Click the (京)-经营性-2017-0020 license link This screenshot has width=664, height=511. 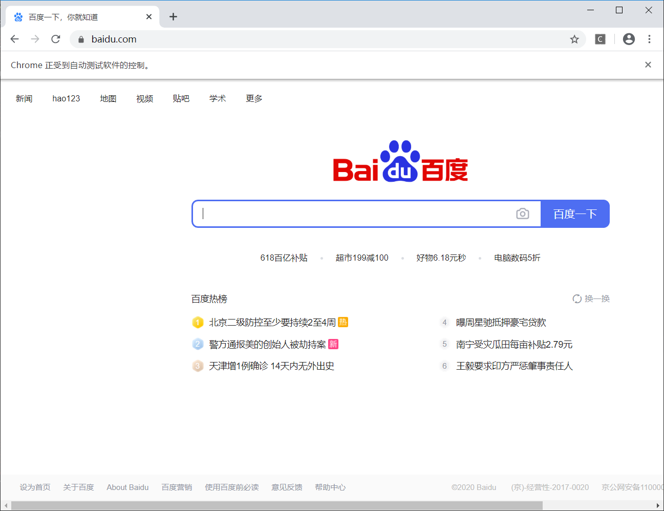(550, 487)
